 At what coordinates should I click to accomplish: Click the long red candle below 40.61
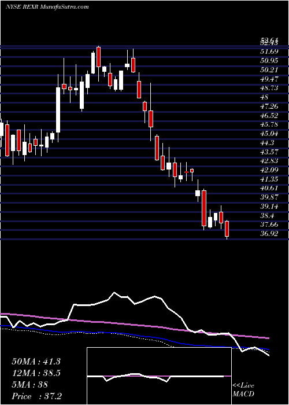point(204,208)
